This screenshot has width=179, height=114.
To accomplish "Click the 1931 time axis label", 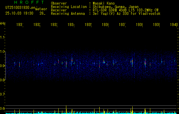I will 20,25.
